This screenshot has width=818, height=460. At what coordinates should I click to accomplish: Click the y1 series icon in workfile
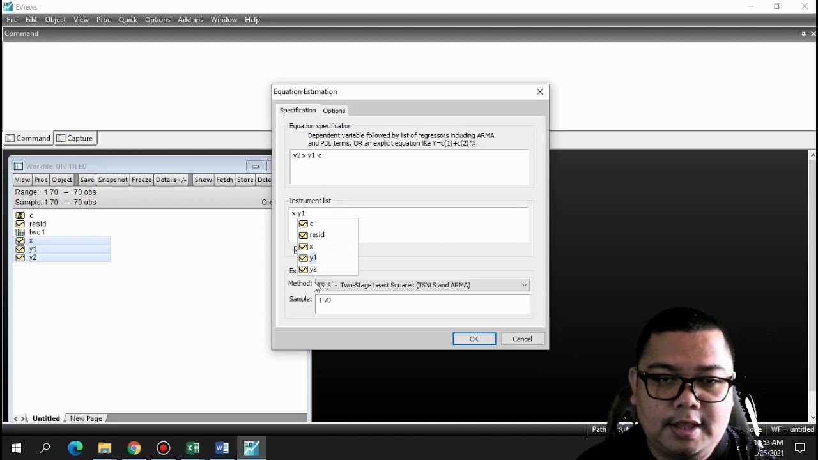(x=20, y=249)
